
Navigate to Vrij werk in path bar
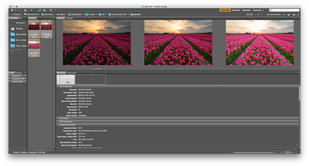[x=90, y=14]
